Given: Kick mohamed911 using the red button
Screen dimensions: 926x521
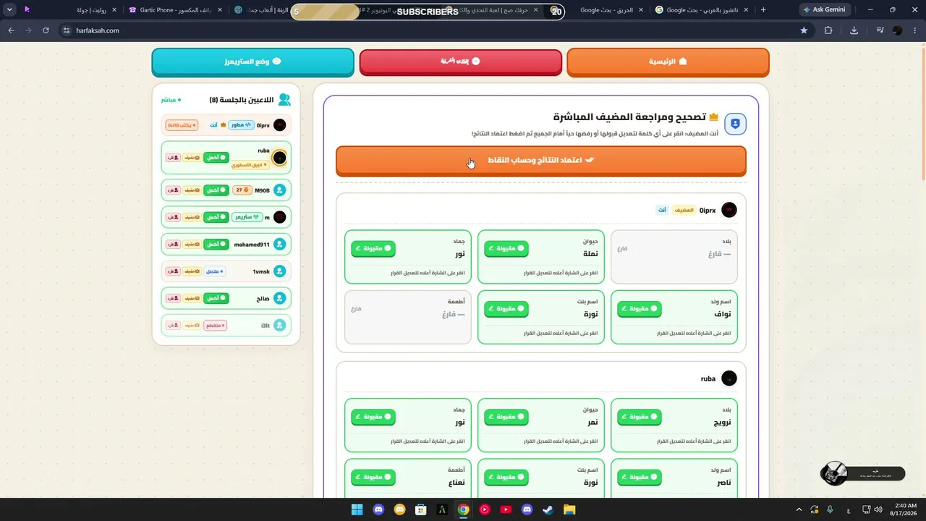Looking at the screenshot, I should pos(173,245).
